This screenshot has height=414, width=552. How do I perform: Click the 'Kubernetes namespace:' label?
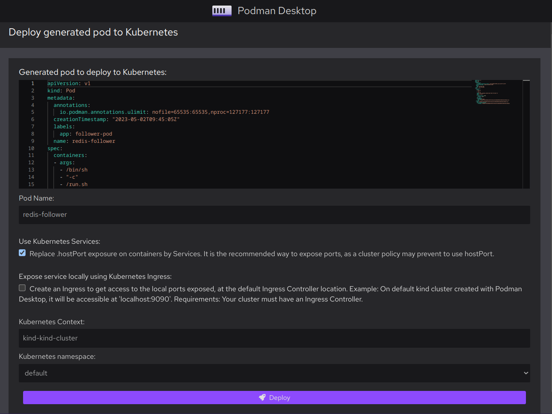57,357
